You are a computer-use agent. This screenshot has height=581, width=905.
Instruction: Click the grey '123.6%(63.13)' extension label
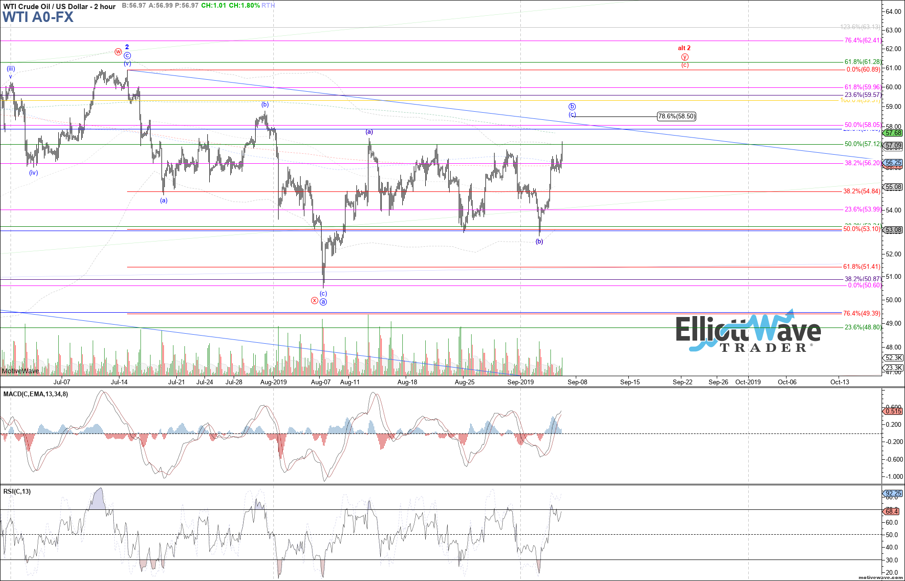[x=861, y=27]
